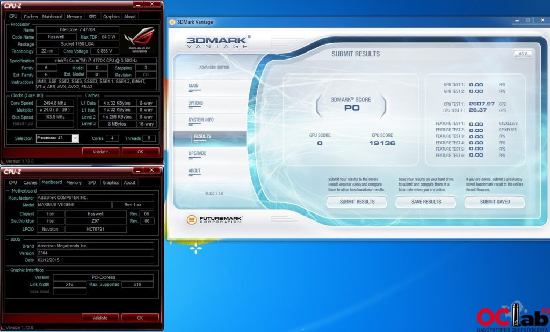Viewport: 550px width, 332px height.
Task: Click the Futuremark Corporation logo icon
Action: pos(192,219)
